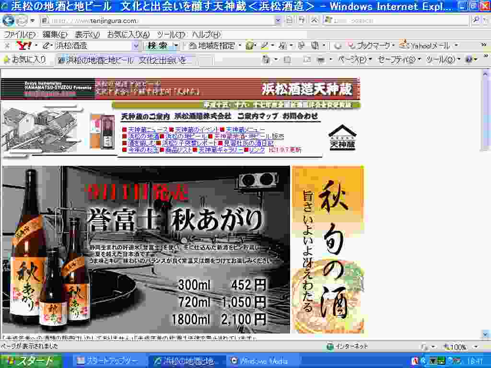Image resolution: width=491 pixels, height=368 pixels.
Task: Go back with the browser Back arrow
Action: point(9,21)
